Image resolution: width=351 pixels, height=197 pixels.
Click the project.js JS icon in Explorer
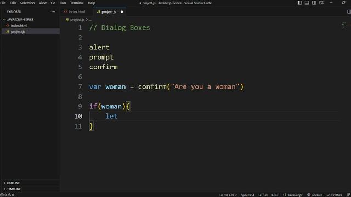pos(8,32)
